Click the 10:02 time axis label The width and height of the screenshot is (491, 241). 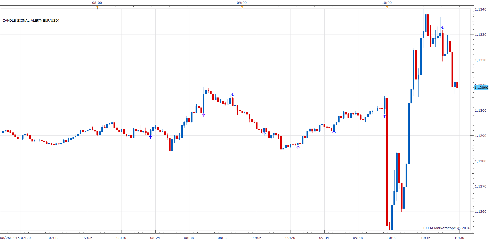tap(392, 238)
